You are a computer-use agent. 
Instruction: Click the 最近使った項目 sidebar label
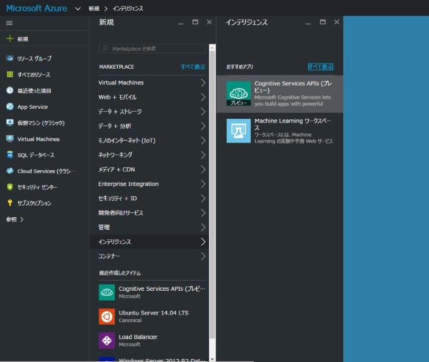(x=34, y=91)
